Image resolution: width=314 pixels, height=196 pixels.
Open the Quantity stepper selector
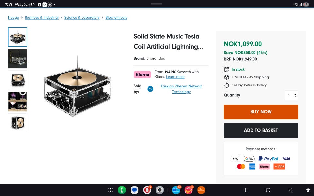[x=291, y=95]
